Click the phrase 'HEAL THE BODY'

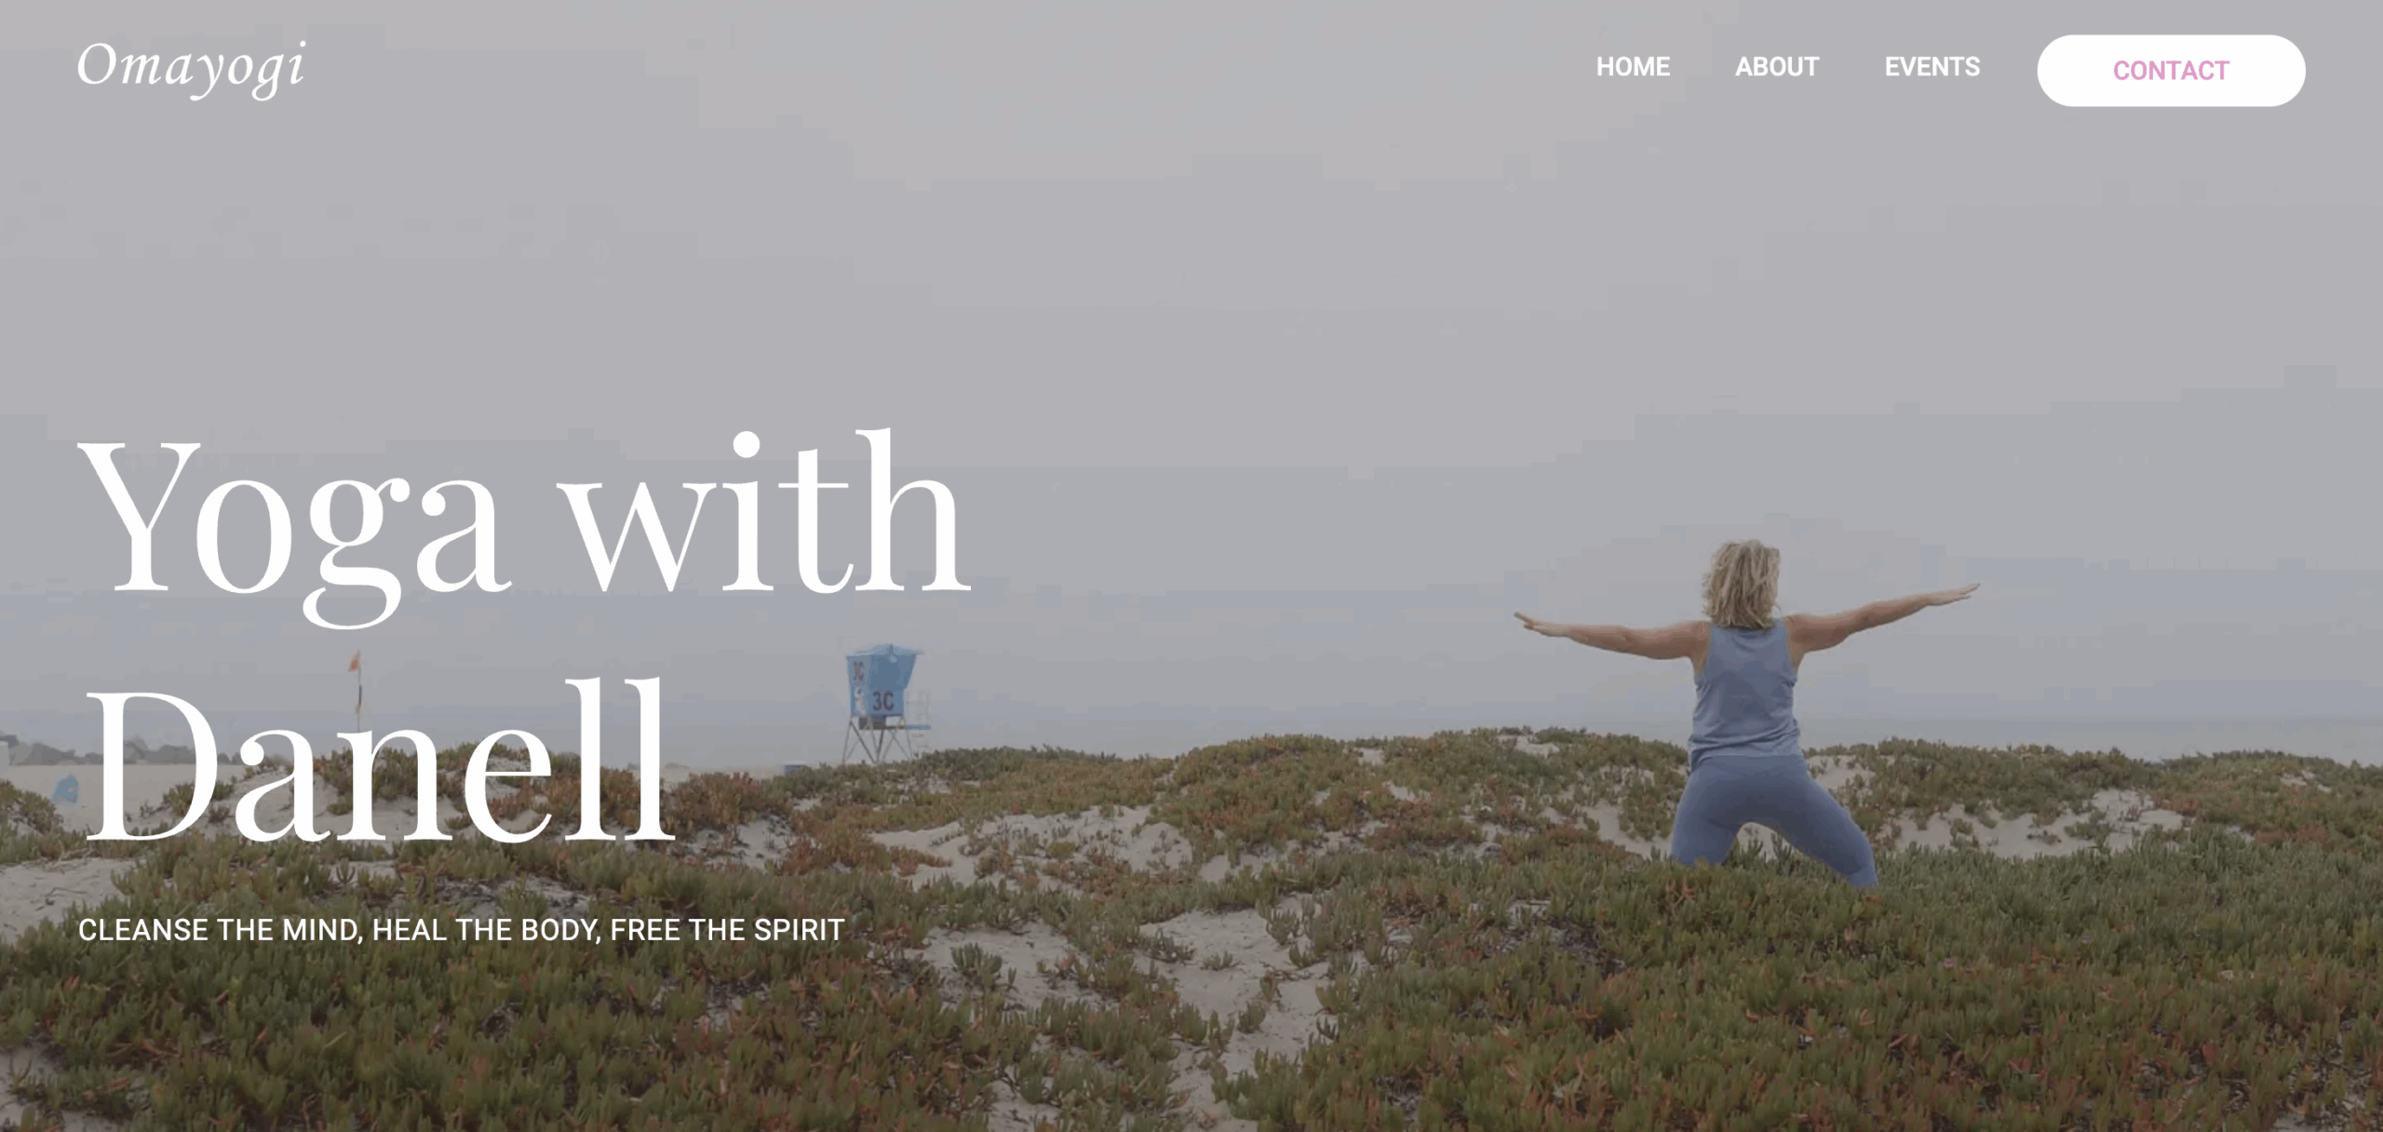point(486,930)
